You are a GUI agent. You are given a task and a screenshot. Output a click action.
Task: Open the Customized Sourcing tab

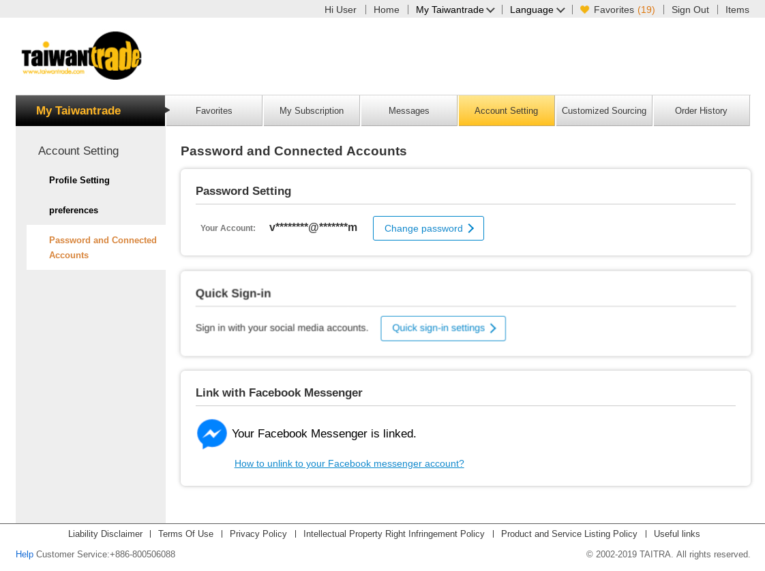pos(604,110)
